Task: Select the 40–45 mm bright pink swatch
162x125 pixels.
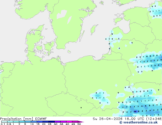Action: point(69,122)
